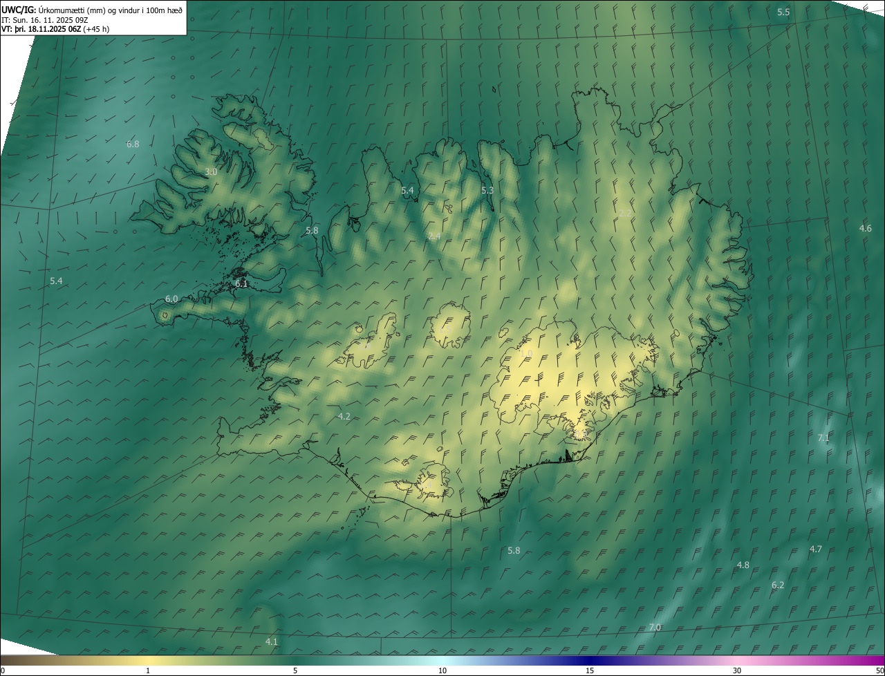Click the 5.3 precipitation value label

coord(487,190)
